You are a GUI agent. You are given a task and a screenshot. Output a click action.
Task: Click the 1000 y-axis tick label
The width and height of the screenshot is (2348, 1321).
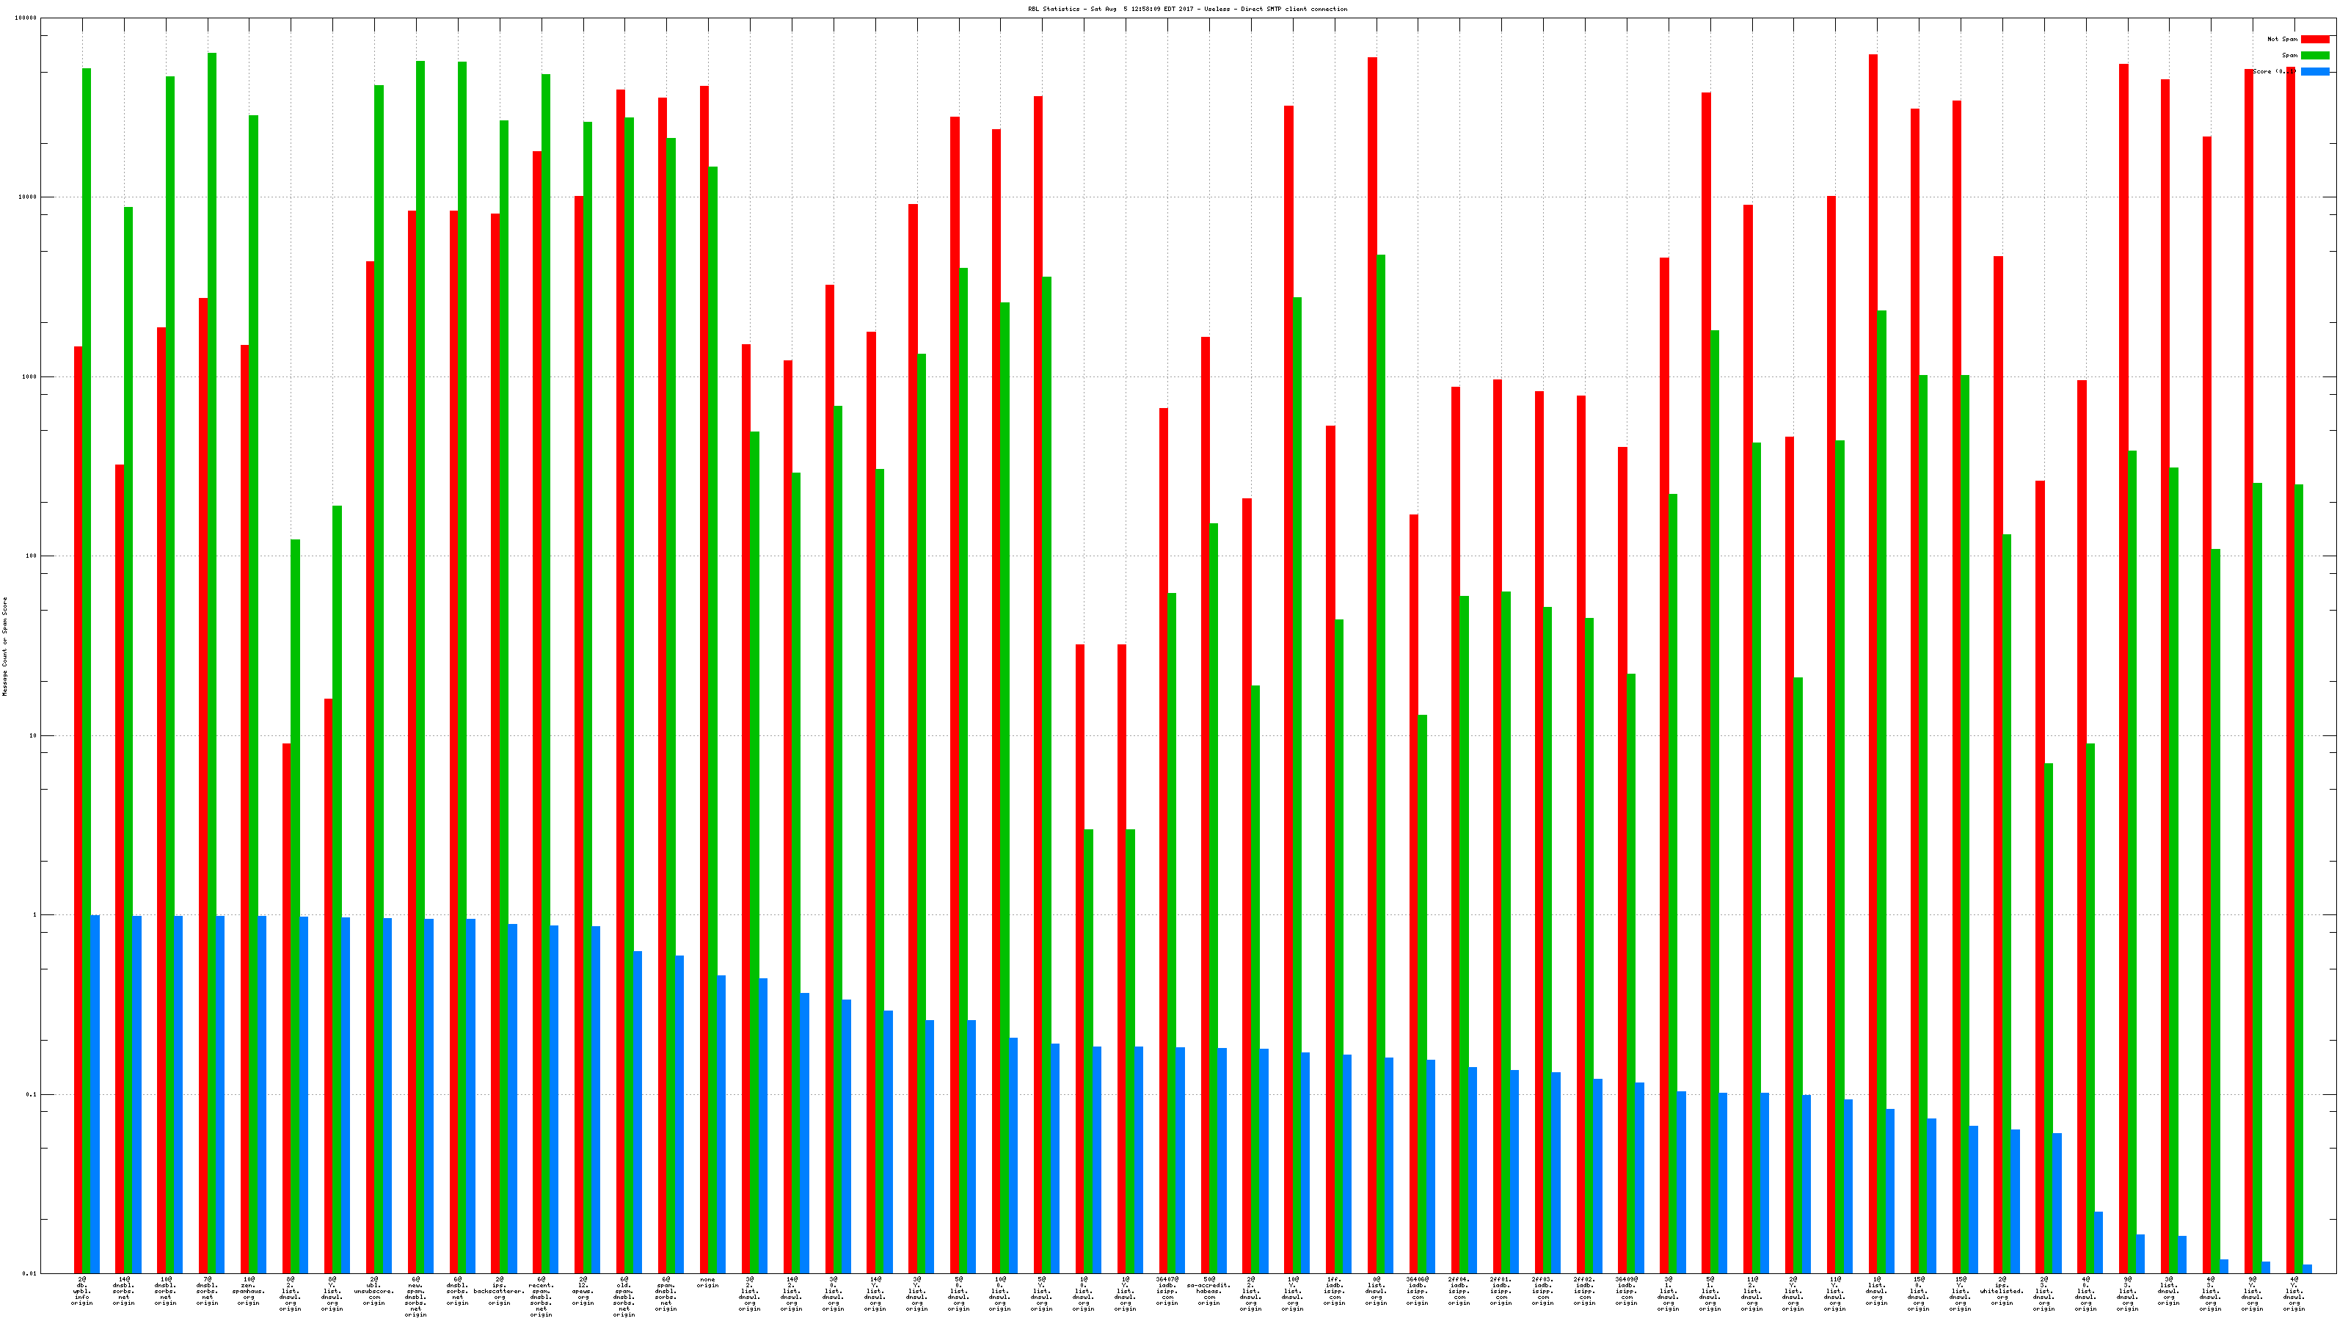pos(30,376)
